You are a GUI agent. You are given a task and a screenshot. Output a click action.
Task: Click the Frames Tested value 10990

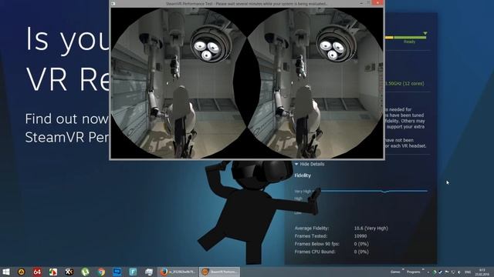[360, 236]
